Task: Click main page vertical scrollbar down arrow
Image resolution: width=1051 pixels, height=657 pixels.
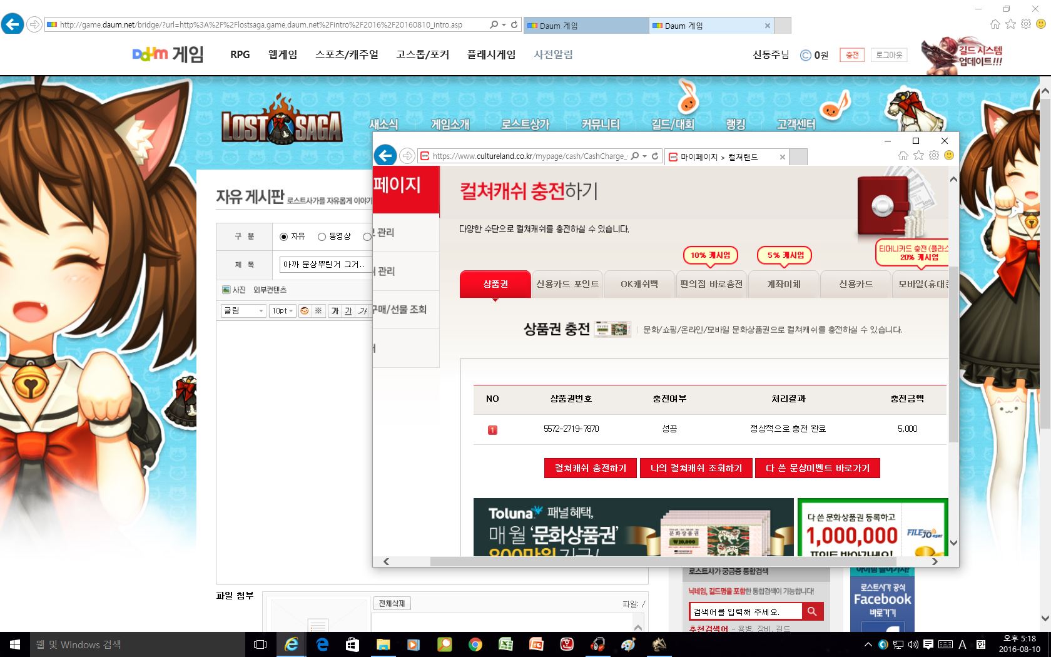Action: tap(1045, 618)
